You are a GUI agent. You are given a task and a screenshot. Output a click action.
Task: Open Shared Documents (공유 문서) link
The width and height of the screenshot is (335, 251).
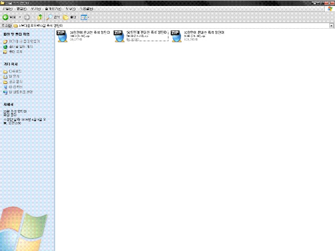click(x=16, y=81)
